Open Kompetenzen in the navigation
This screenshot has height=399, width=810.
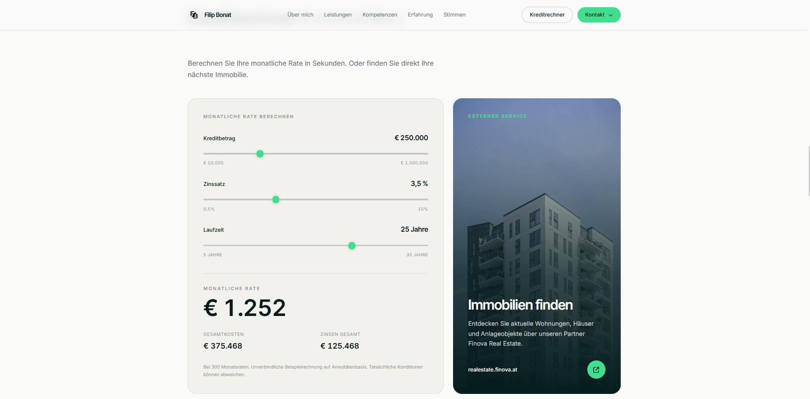point(380,15)
